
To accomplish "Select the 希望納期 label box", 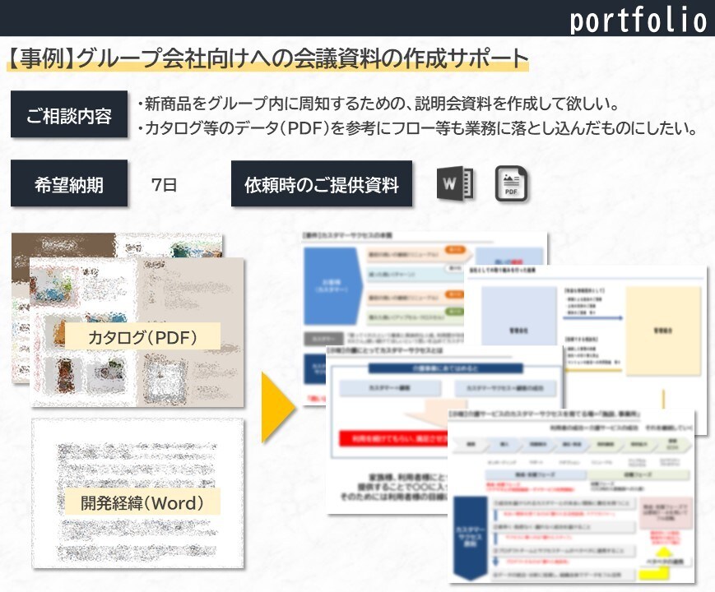I will click(69, 183).
